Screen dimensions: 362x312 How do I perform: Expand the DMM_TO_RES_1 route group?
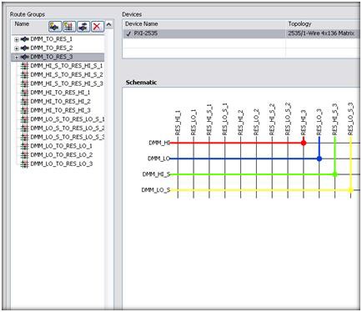[x=17, y=39]
